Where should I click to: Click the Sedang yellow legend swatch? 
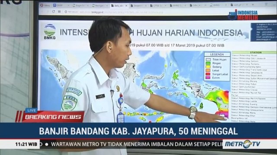click(208, 67)
